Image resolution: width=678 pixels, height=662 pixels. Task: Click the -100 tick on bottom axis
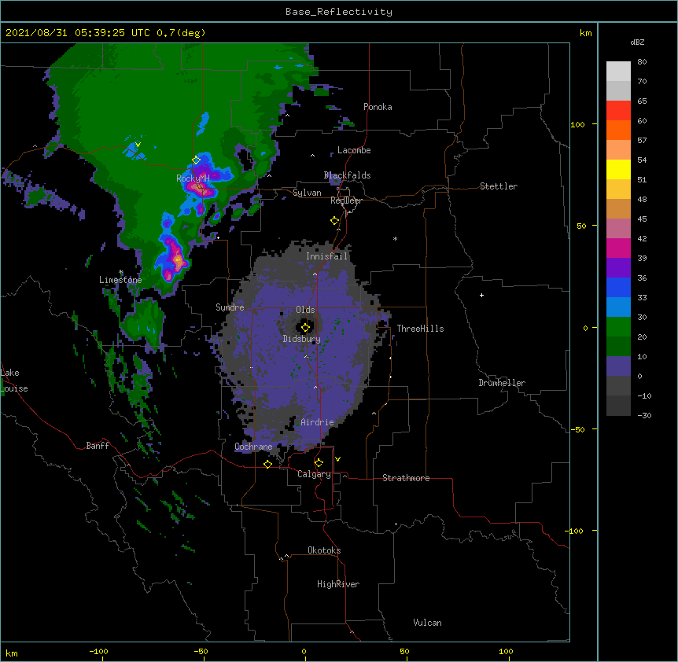(x=98, y=651)
